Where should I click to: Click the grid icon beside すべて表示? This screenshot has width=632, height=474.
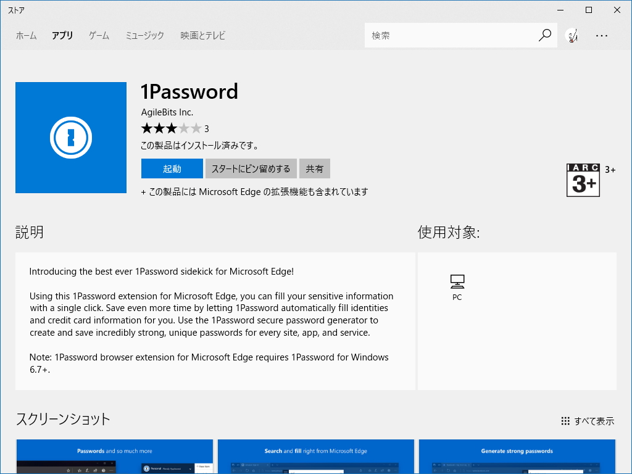tap(565, 420)
